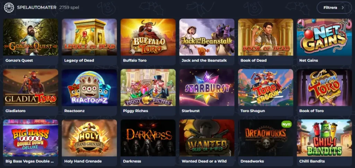
Task: Click the Spelautomater logo icon
Action: click(x=9, y=8)
